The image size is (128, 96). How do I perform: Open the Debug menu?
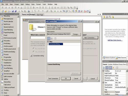pyautogui.click(x=27, y=4)
